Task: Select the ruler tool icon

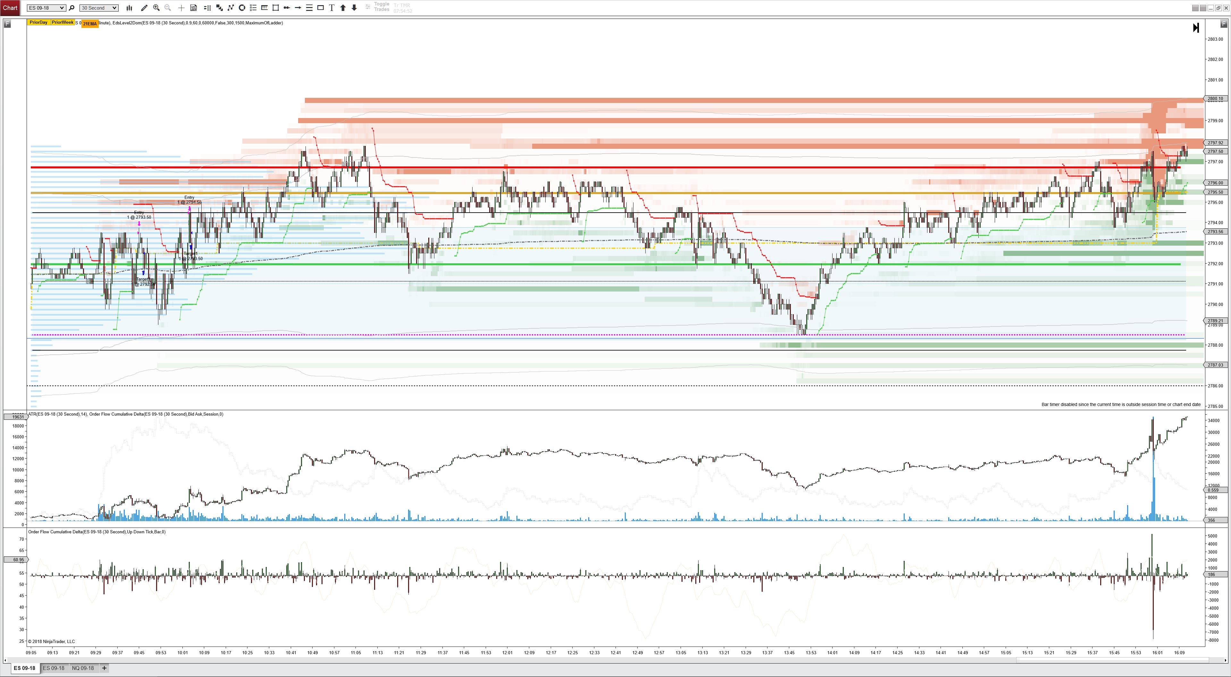Action: point(264,8)
